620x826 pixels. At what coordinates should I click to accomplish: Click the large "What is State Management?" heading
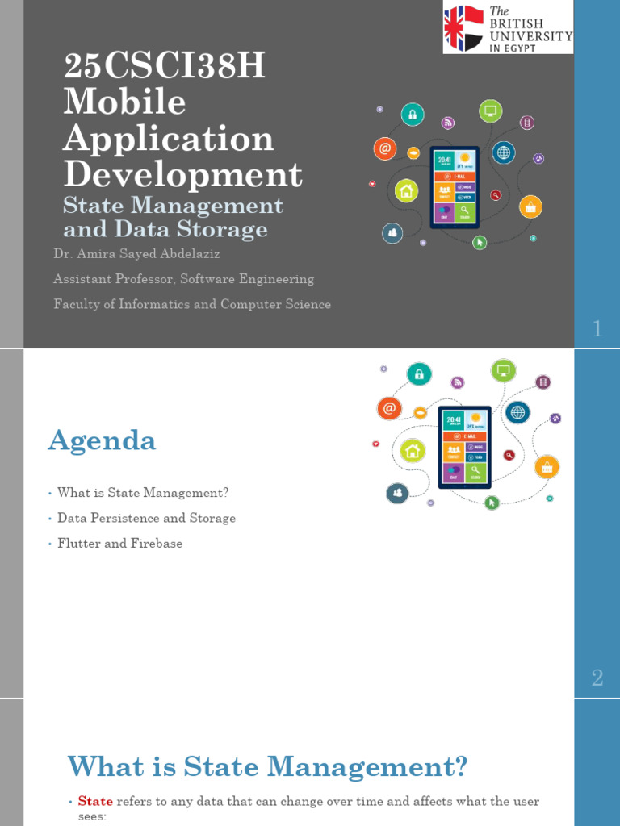267,767
